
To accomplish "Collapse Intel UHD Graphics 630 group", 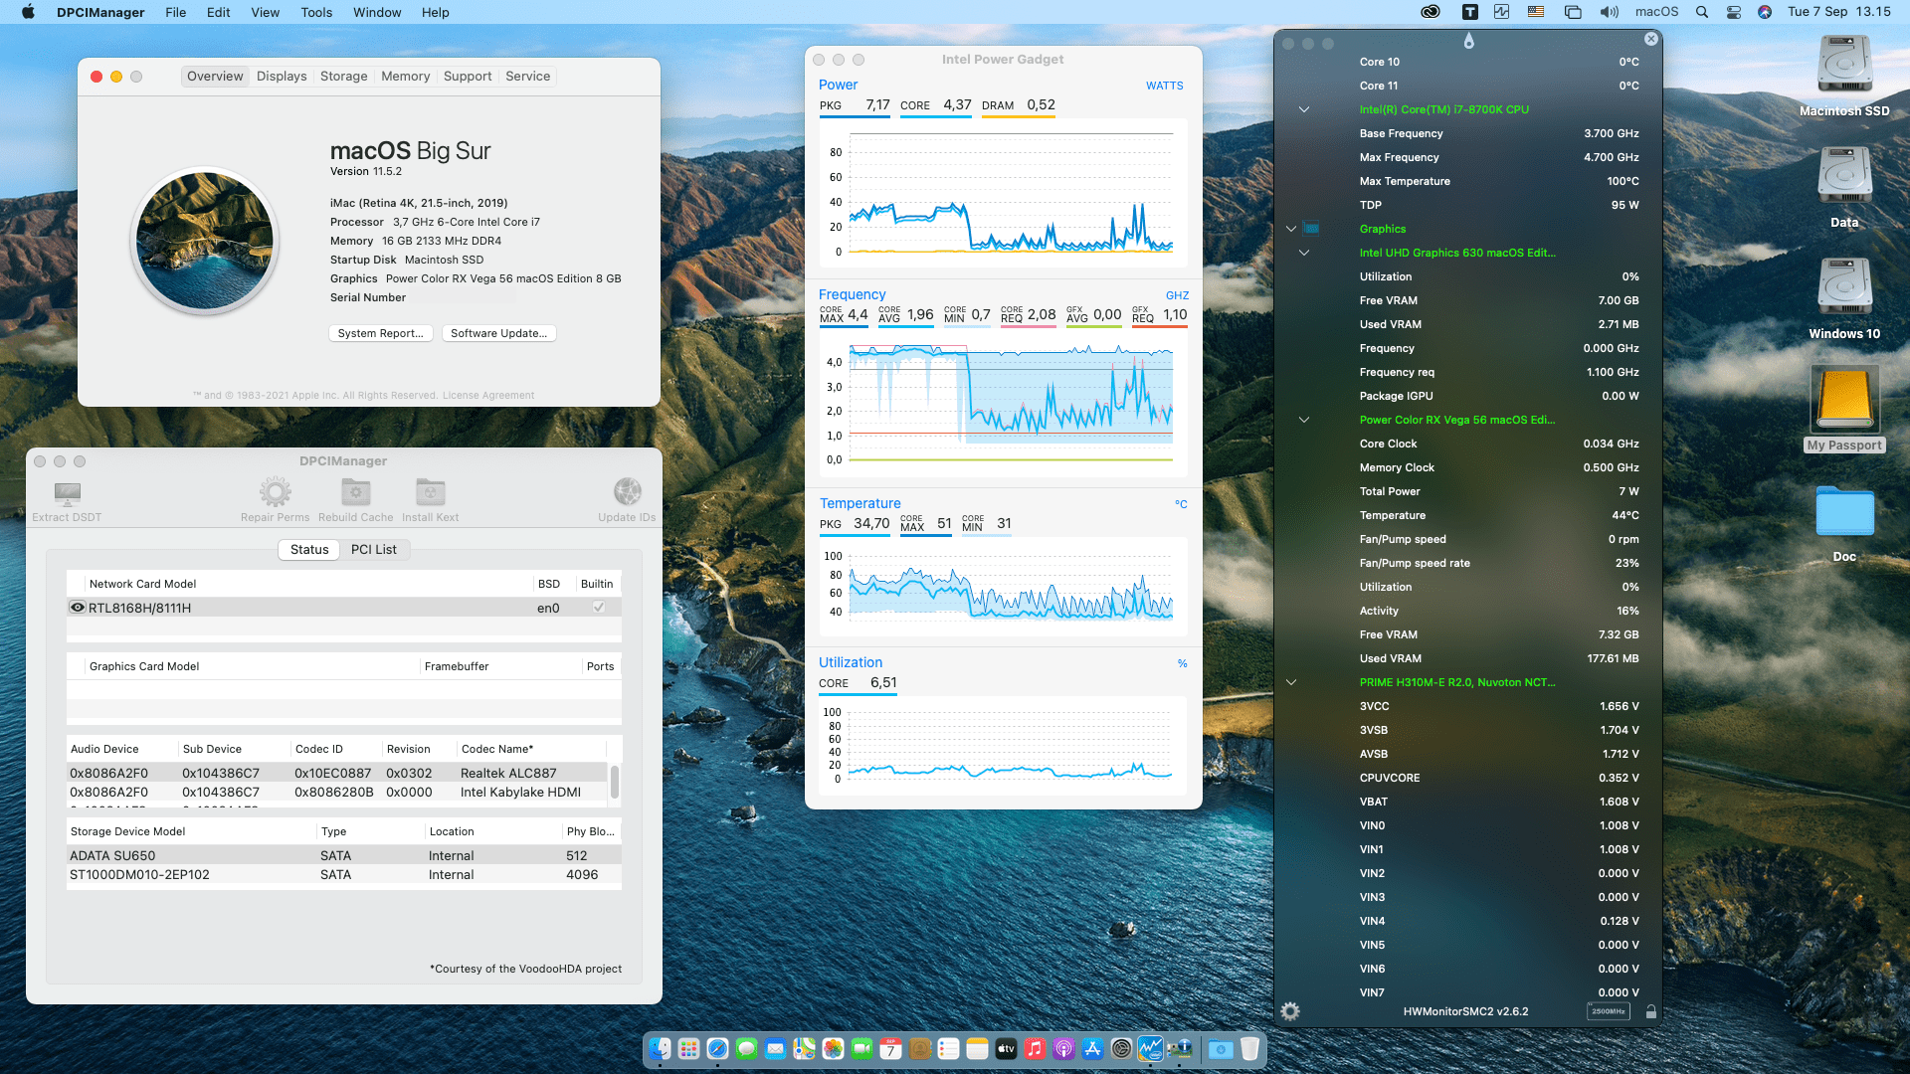I will [1303, 253].
